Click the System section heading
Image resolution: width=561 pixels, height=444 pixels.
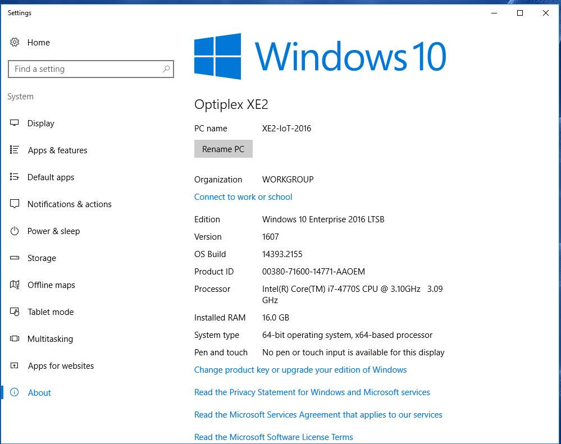point(20,97)
